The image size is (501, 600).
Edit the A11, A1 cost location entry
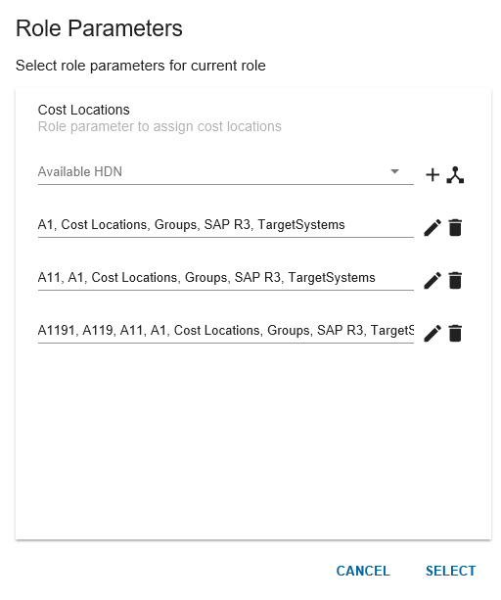tap(433, 281)
